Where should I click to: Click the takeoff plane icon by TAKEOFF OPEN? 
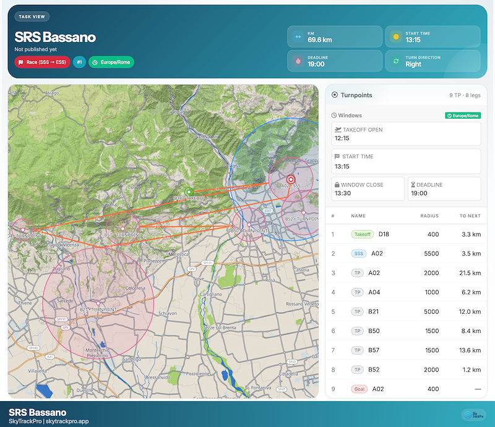(x=338, y=129)
